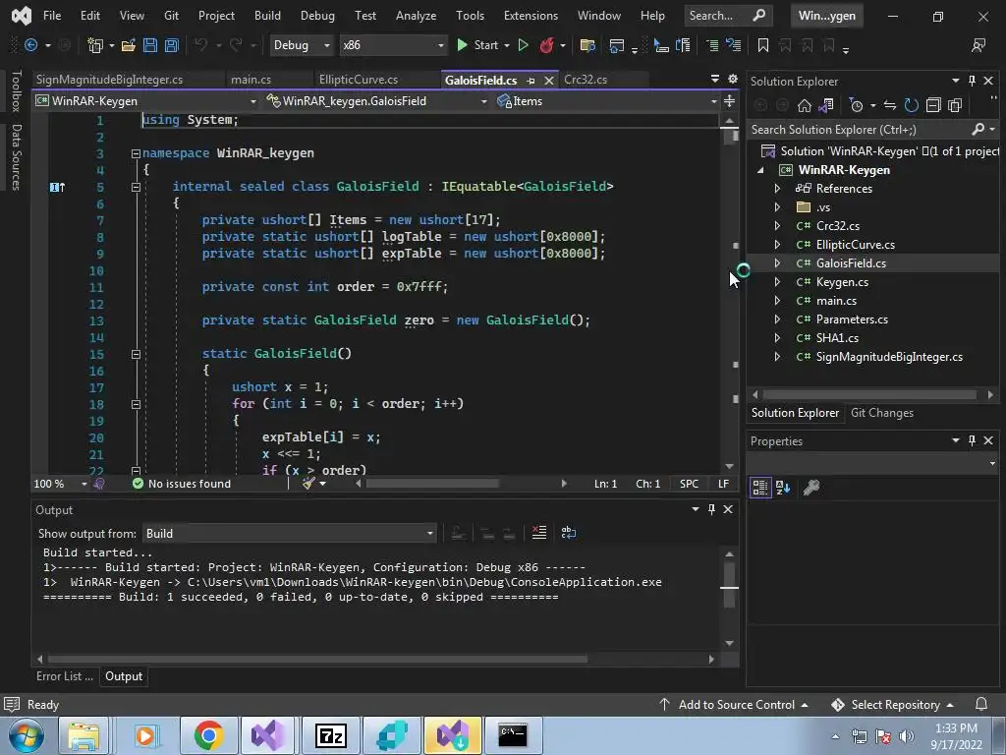Screen dimensions: 1006x755
Task: Switch to the Crc32.cs tab
Action: 586,80
